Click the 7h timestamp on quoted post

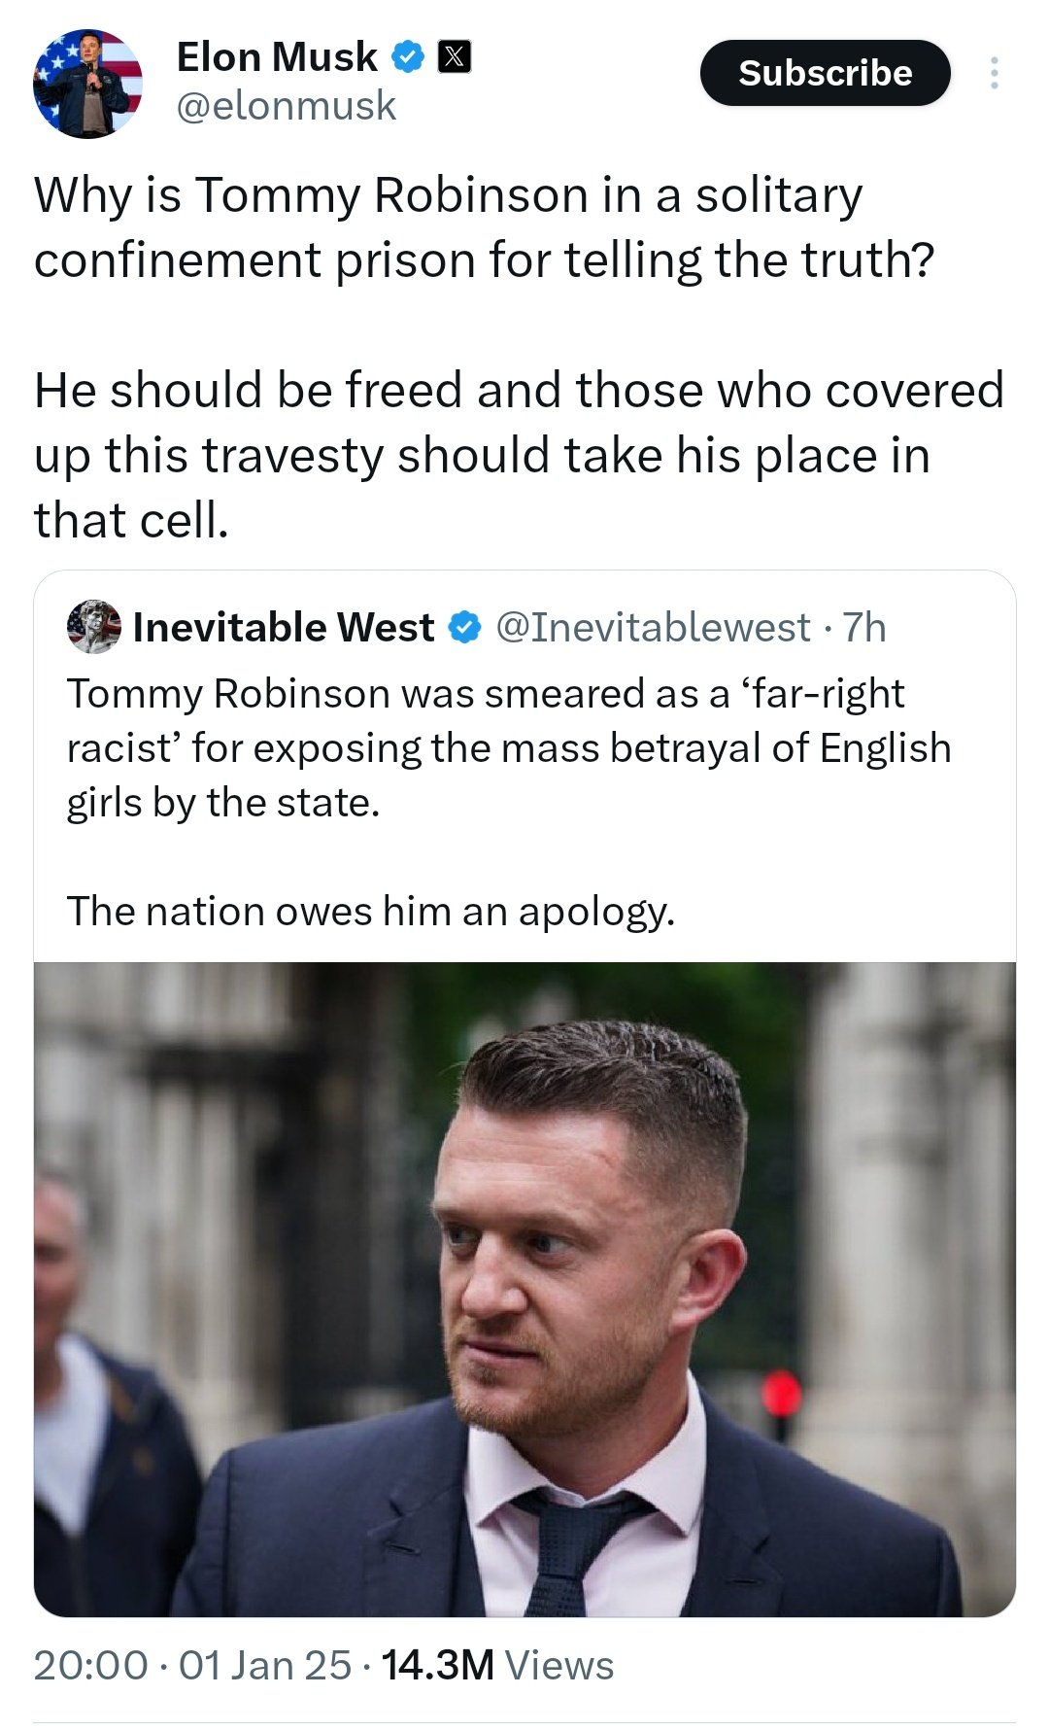pos(863,628)
